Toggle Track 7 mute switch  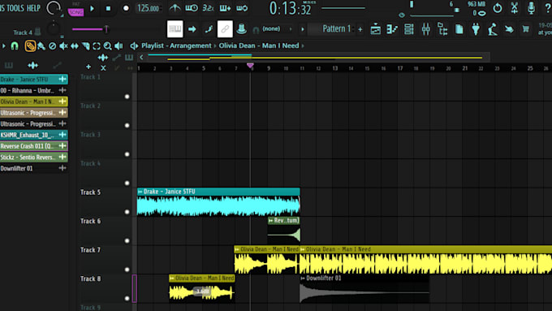[x=127, y=270]
